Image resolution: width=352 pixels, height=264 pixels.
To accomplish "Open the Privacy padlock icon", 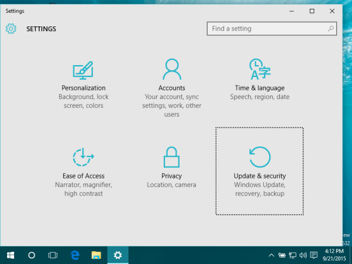I will [x=171, y=157].
